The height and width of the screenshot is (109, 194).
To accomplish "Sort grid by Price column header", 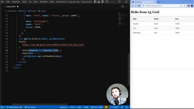I will coord(177,19).
